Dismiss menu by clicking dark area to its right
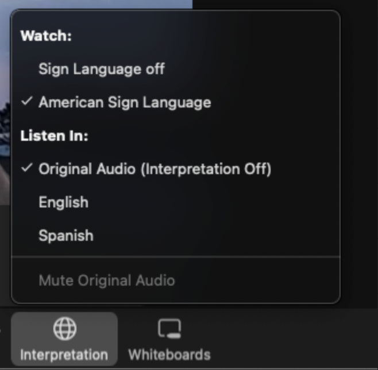 coord(359,157)
